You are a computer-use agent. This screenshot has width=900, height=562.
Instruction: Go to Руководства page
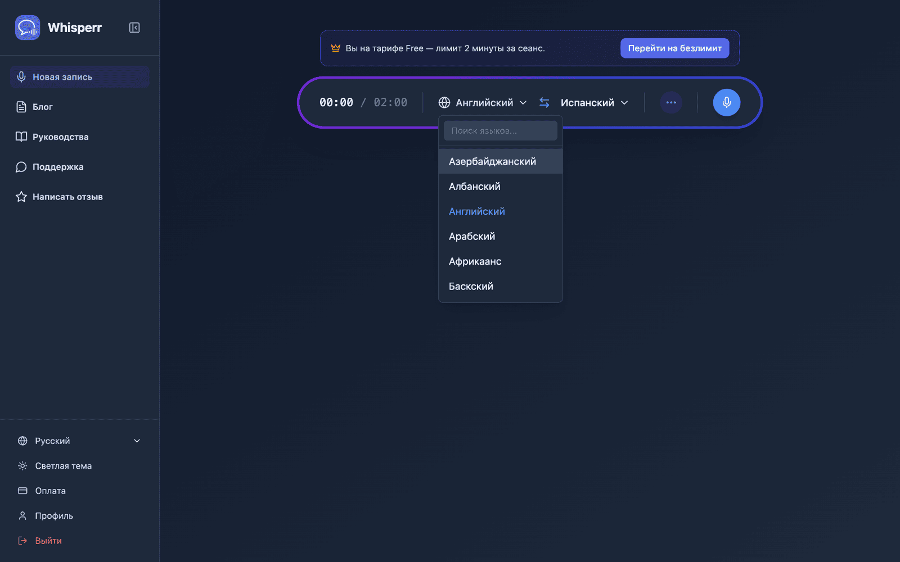click(x=79, y=137)
